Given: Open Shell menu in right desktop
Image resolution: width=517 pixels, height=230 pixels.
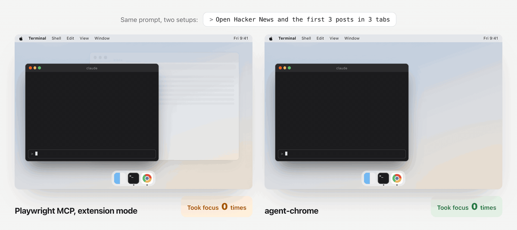Looking at the screenshot, I should point(306,38).
